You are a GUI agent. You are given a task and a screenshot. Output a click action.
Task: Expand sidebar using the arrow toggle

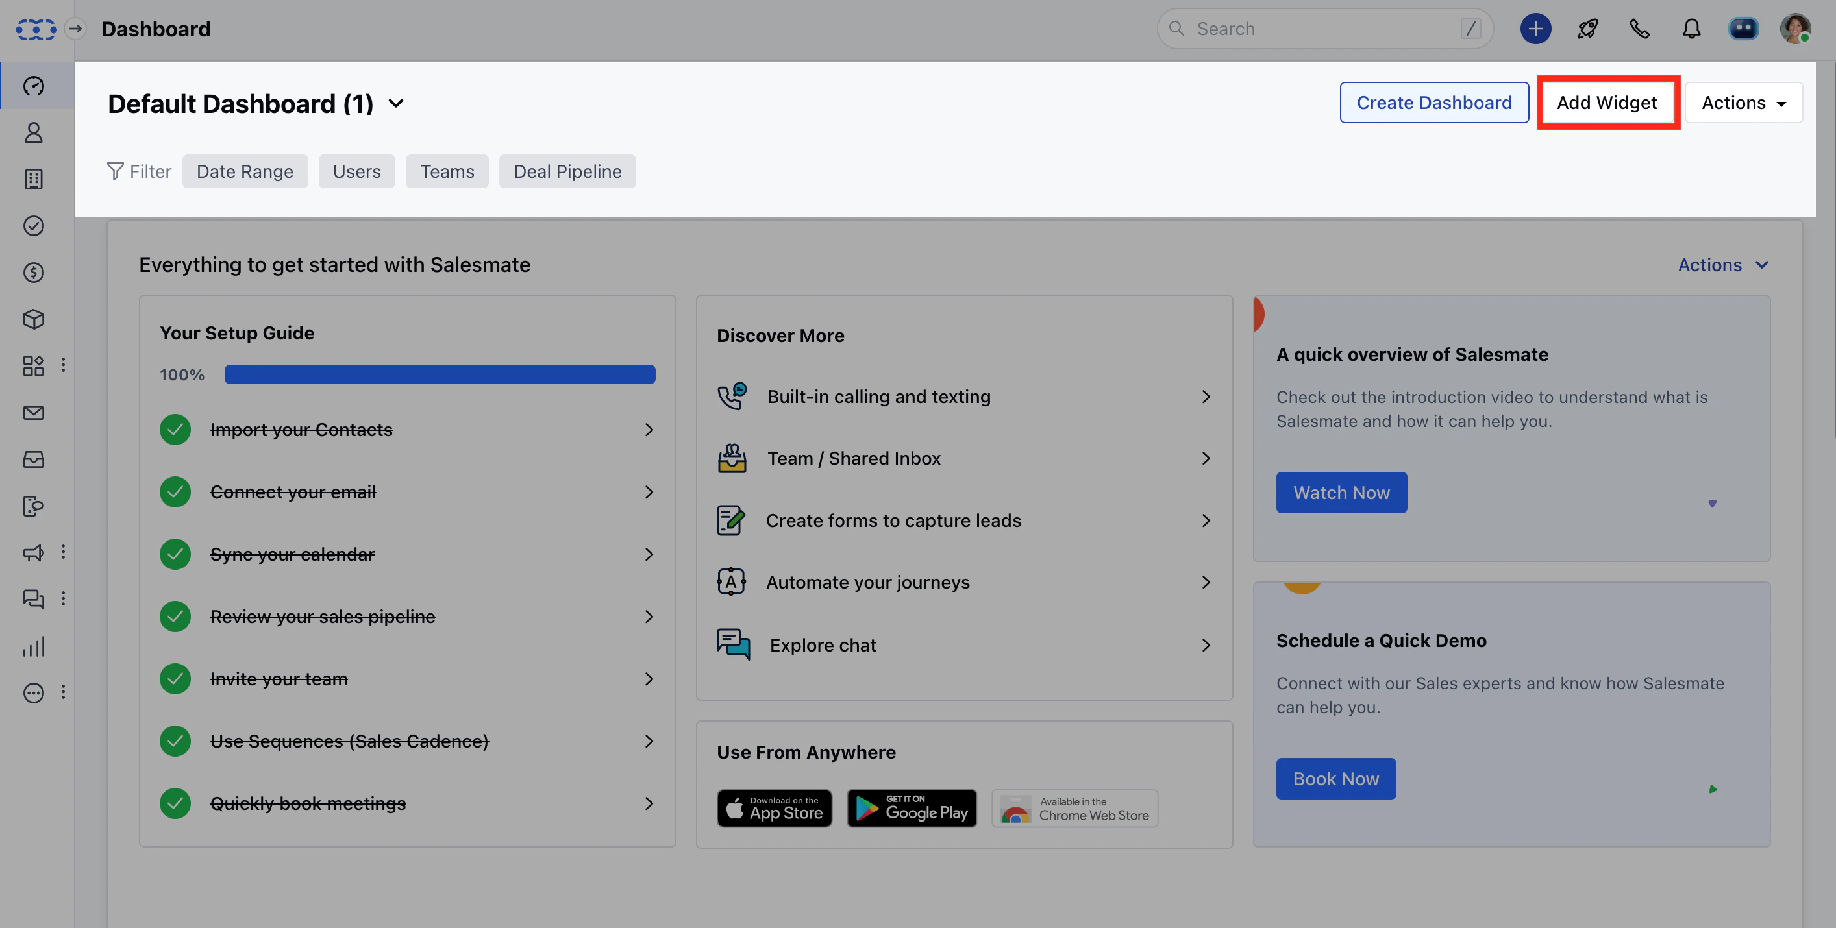pyautogui.click(x=75, y=29)
